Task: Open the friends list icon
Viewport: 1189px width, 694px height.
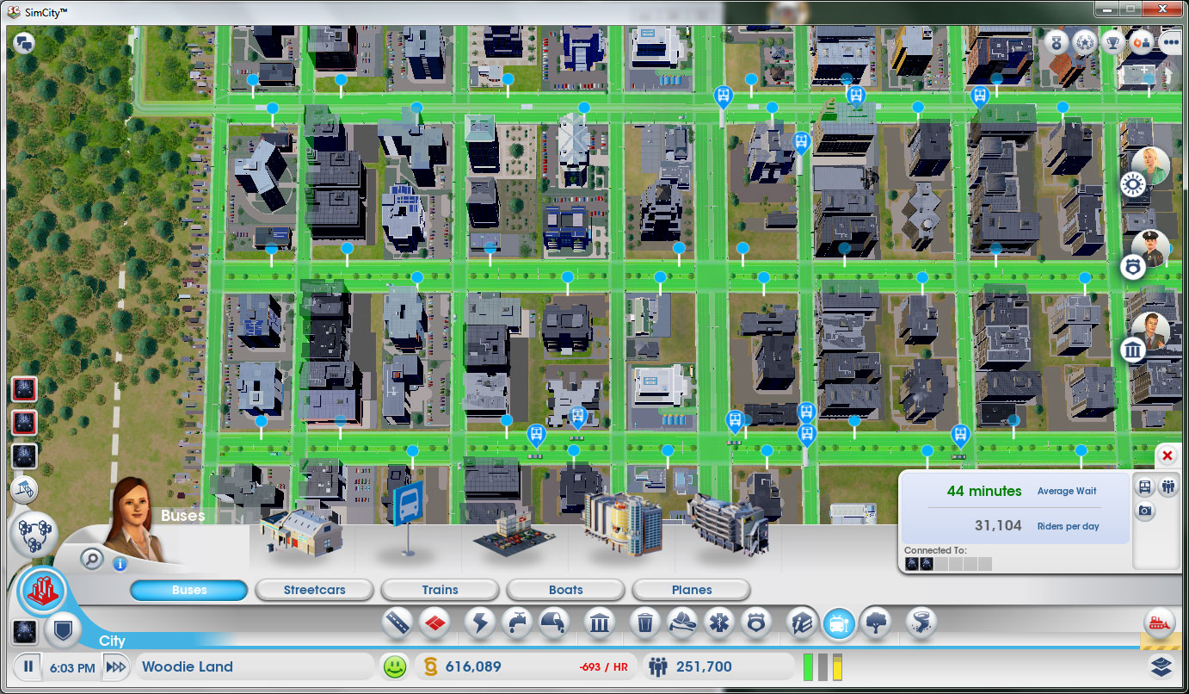Action: tap(1142, 41)
